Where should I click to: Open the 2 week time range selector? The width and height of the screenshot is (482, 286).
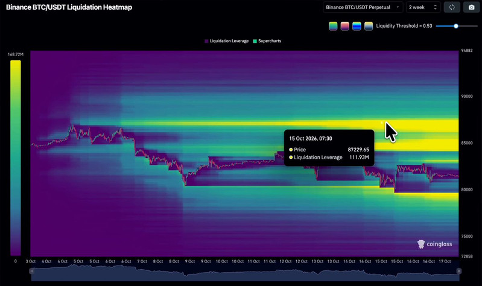pyautogui.click(x=423, y=7)
